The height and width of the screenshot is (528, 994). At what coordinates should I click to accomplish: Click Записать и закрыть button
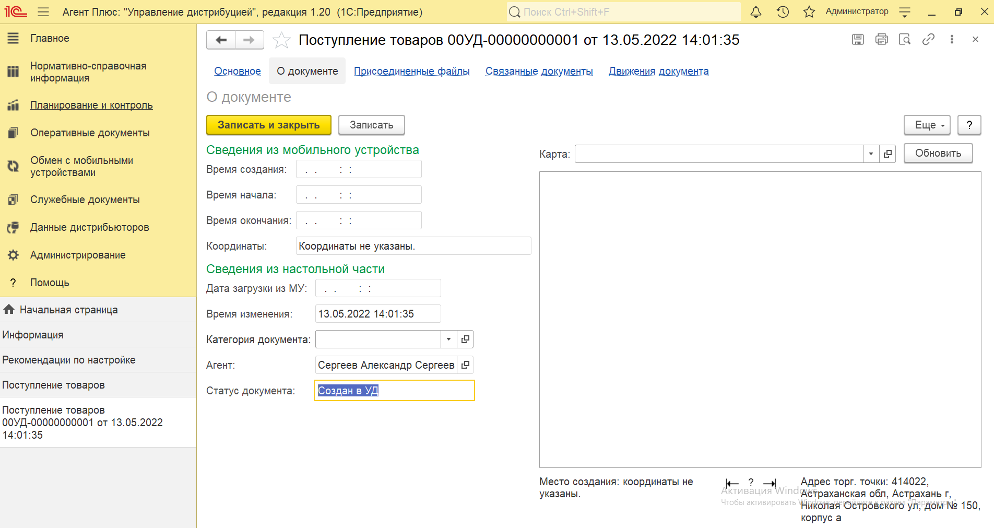click(269, 125)
